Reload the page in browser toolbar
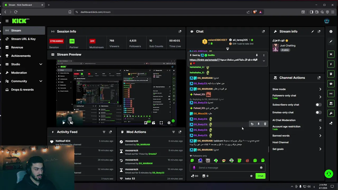 click(16, 12)
